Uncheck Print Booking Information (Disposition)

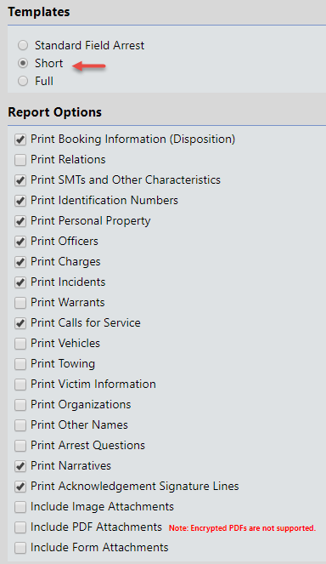coord(20,140)
